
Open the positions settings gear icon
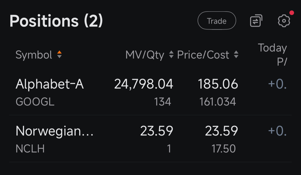click(x=284, y=21)
